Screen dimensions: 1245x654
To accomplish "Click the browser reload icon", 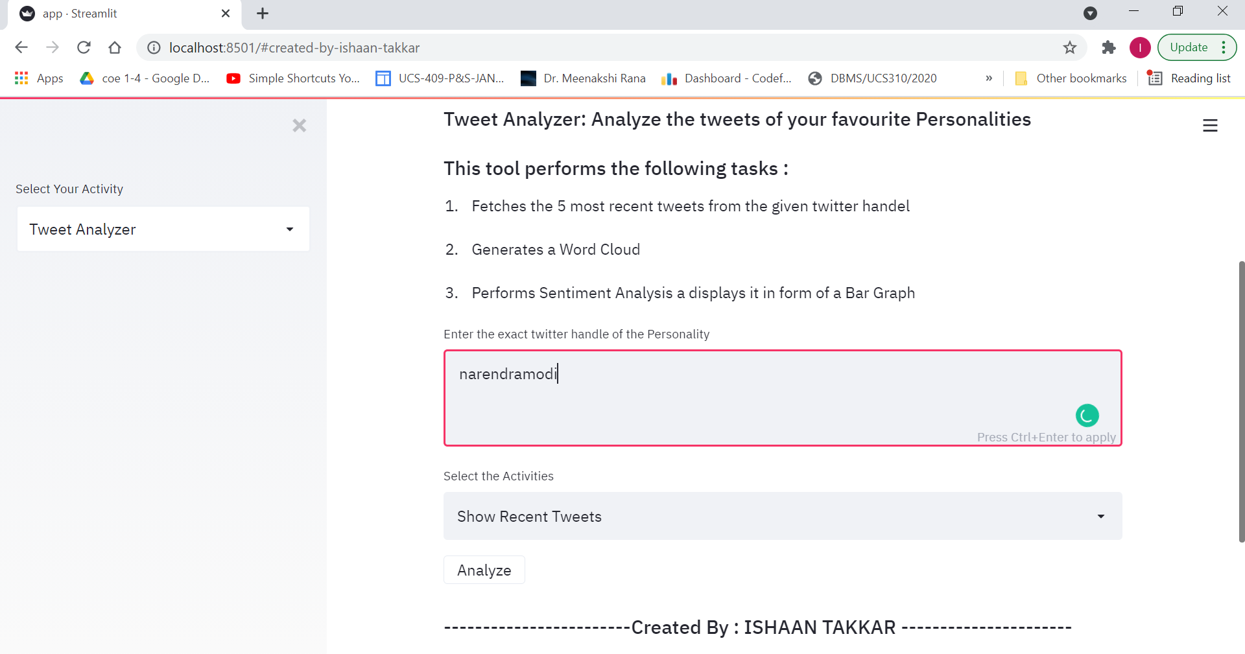I will 84,47.
